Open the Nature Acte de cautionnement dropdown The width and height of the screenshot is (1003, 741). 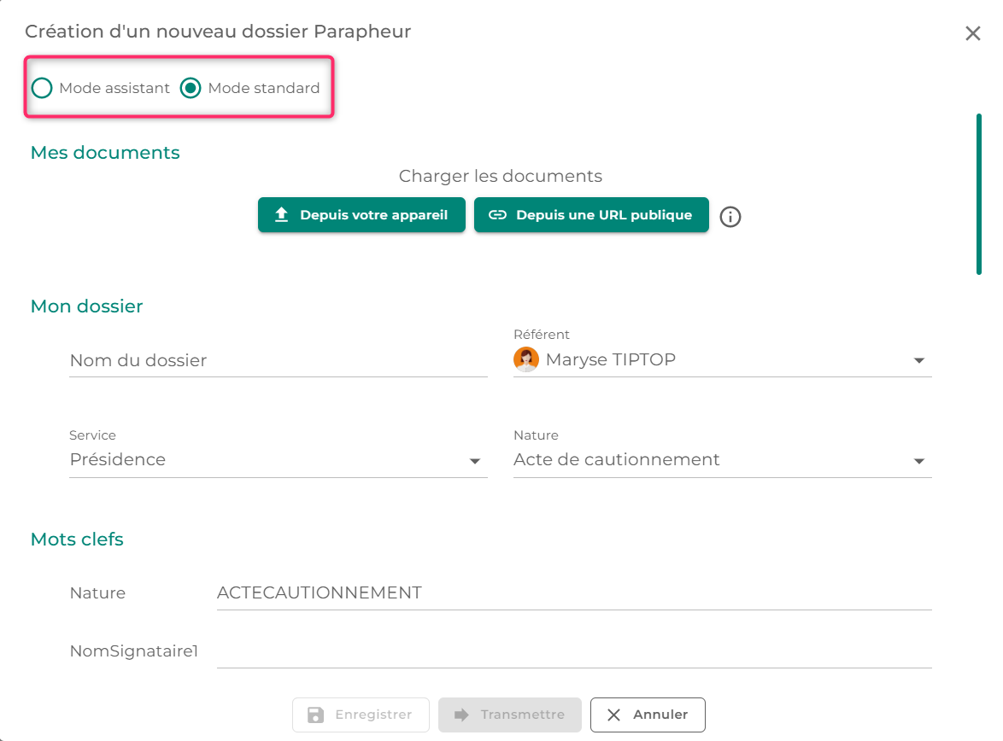tap(919, 461)
